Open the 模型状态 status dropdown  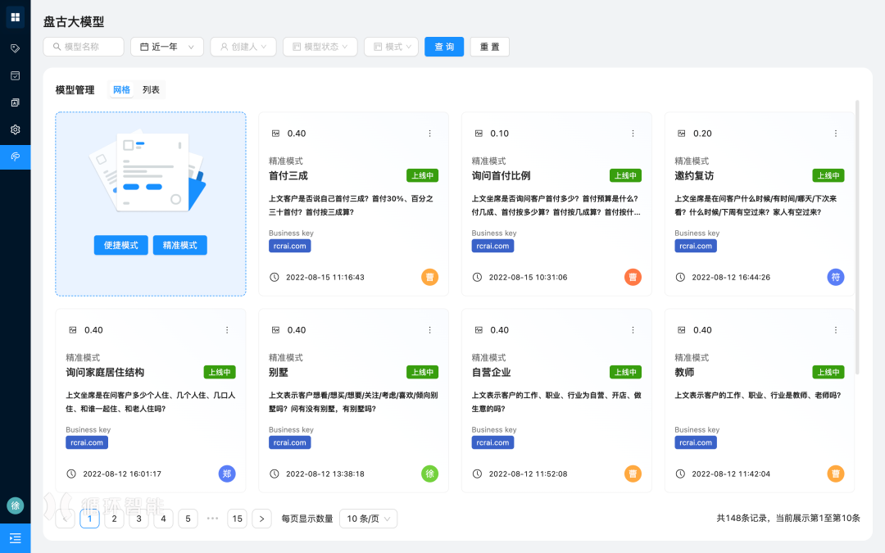[x=320, y=47]
